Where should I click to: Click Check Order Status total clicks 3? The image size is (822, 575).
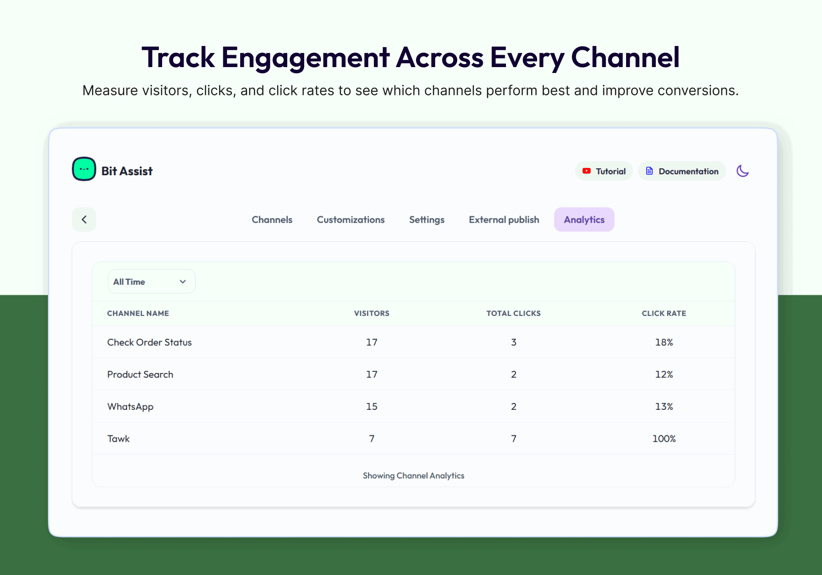click(x=514, y=342)
